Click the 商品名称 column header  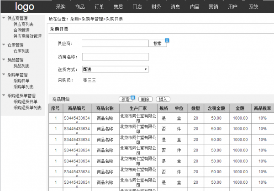click(105, 108)
